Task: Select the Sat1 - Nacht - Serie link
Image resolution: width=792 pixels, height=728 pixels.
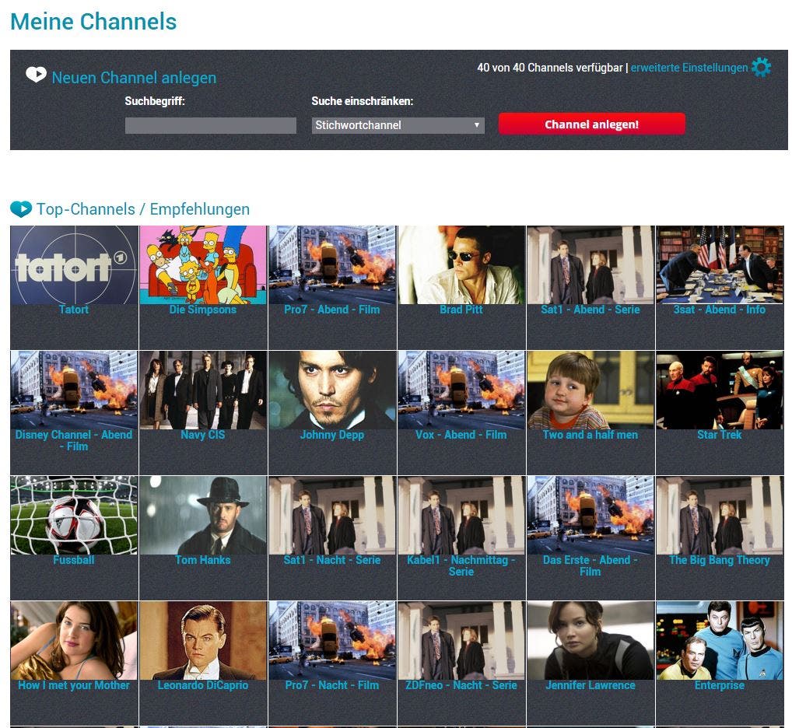Action: point(332,560)
